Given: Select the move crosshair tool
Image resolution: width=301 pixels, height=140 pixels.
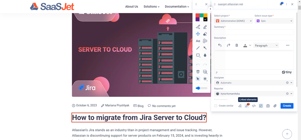Looking at the screenshot, I should 198,34.
